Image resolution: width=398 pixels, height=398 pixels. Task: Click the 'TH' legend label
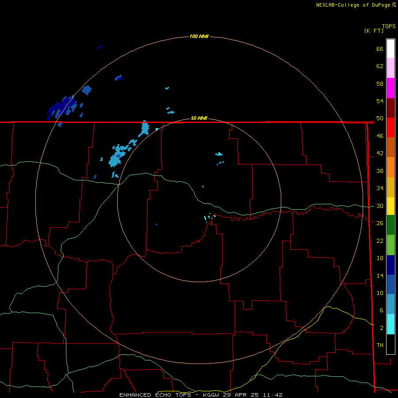(x=380, y=345)
